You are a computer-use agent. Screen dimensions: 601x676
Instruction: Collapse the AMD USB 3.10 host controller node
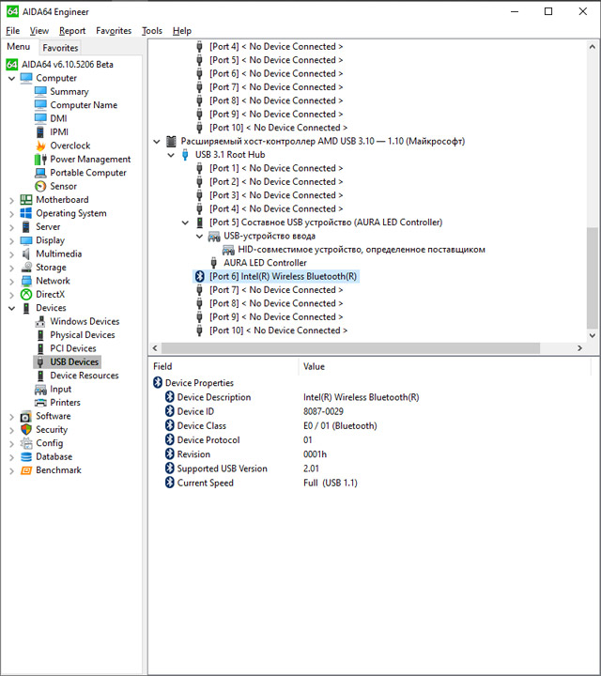[157, 142]
